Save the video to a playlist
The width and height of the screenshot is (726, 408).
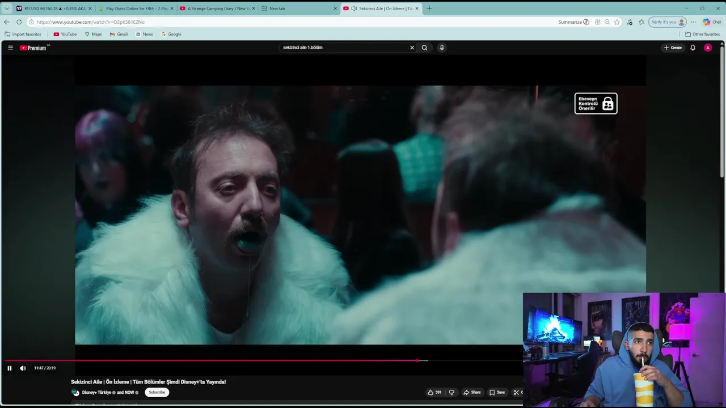[497, 392]
